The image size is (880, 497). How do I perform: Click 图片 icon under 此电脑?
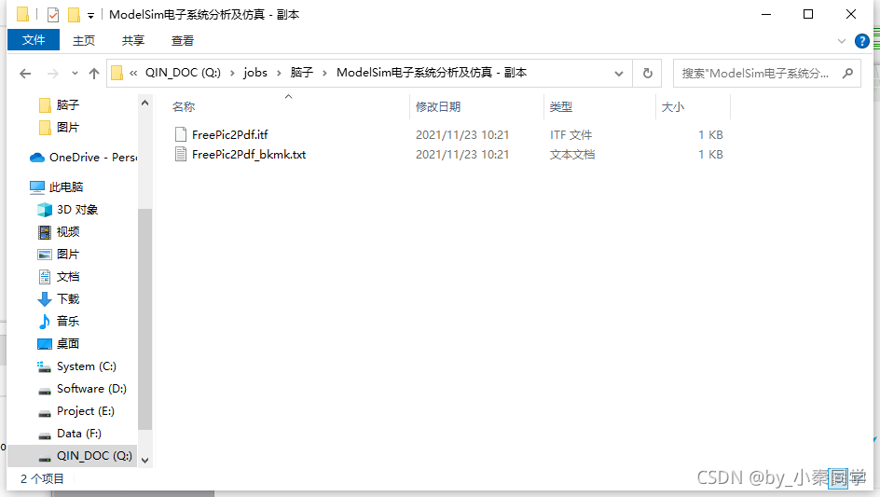point(45,255)
